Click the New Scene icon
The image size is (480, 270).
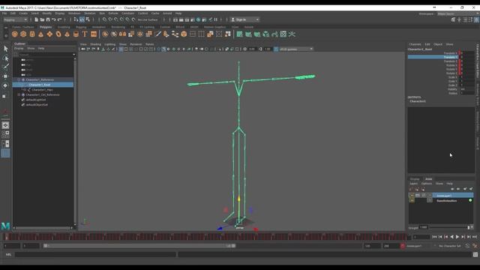(x=36, y=19)
